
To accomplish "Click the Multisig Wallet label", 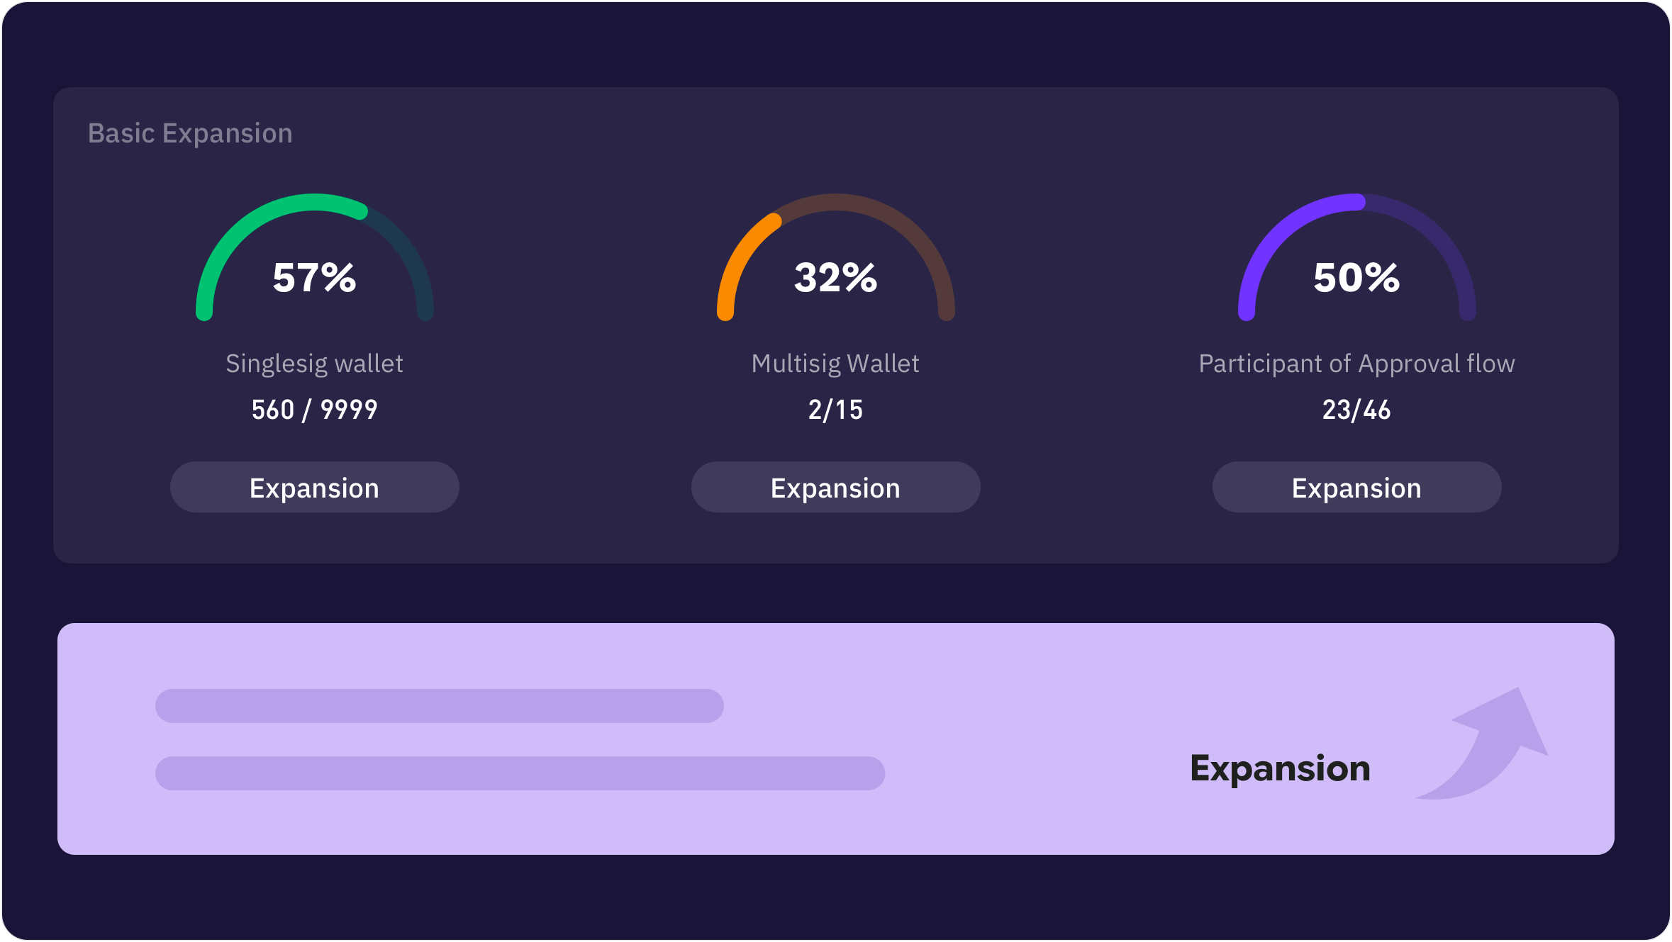I will [835, 364].
